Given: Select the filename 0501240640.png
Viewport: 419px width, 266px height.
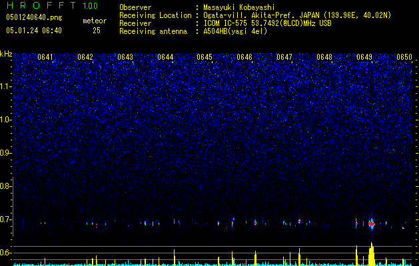Looking at the screenshot, I should pyautogui.click(x=34, y=17).
